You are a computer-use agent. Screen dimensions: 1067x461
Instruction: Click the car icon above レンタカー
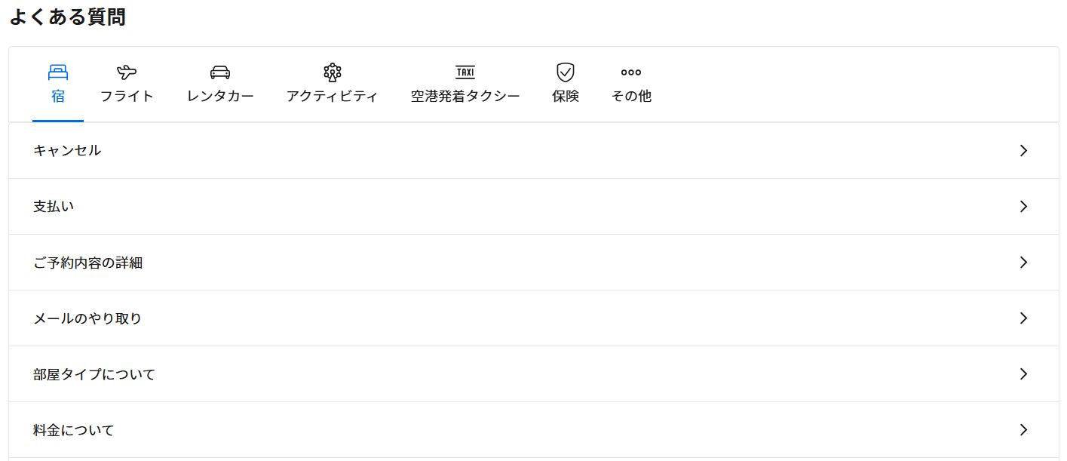(x=219, y=72)
